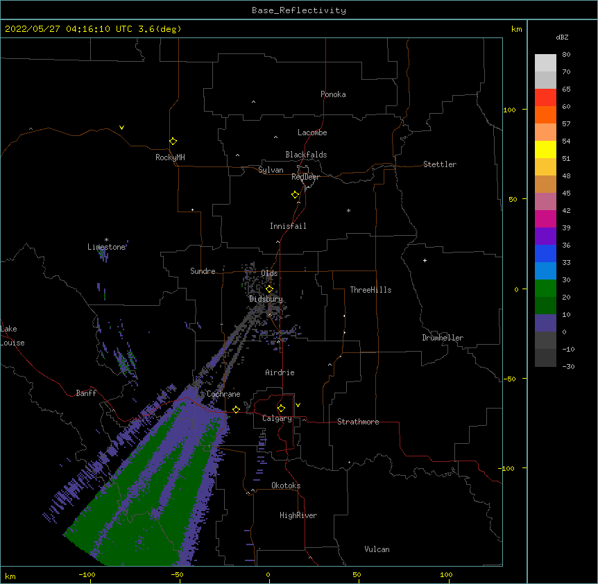Pick the bright green 20-30 dBZ swatch
The image size is (598, 584).
tap(545, 289)
